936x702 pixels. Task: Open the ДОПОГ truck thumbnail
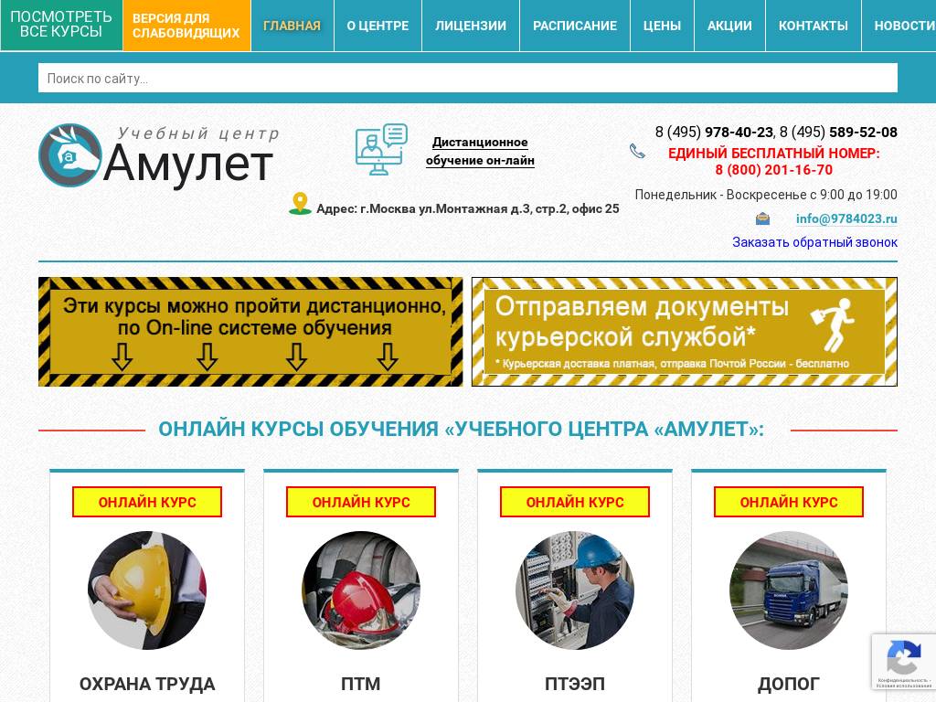click(x=789, y=590)
